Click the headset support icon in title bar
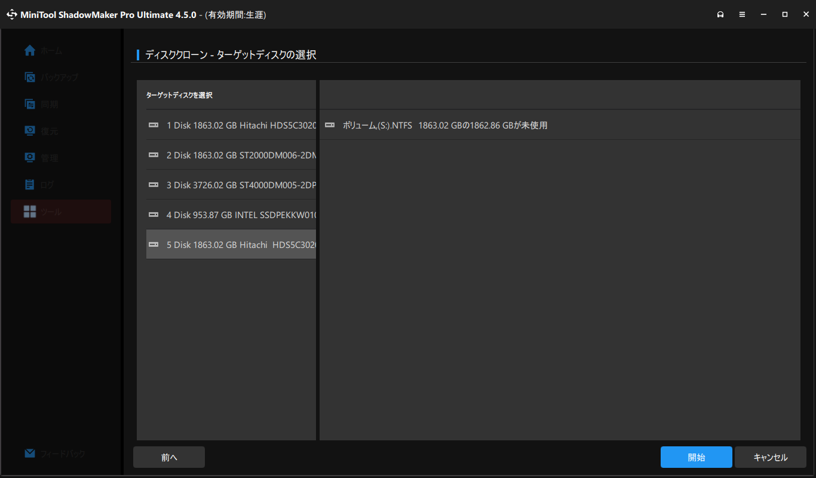 pyautogui.click(x=720, y=14)
